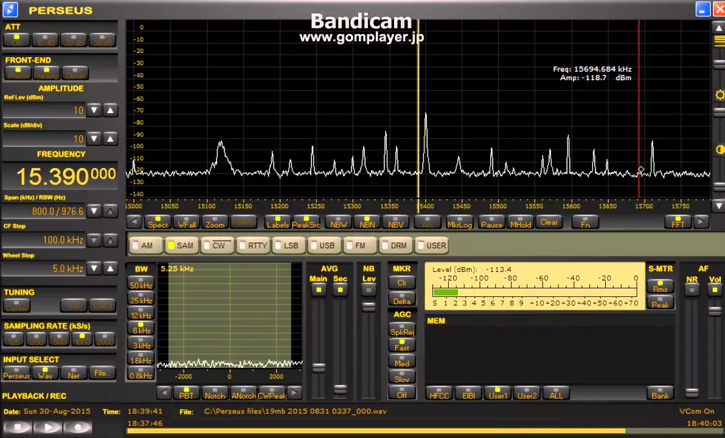Image resolution: width=725 pixels, height=438 pixels.
Task: Toggle Zoom in spectrum toolbar
Action: click(x=215, y=223)
